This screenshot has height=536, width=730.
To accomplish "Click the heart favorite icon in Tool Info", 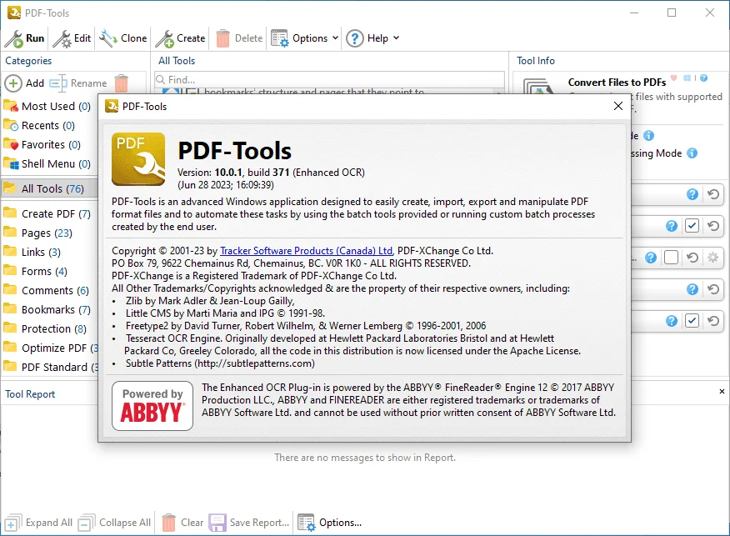I will [673, 78].
